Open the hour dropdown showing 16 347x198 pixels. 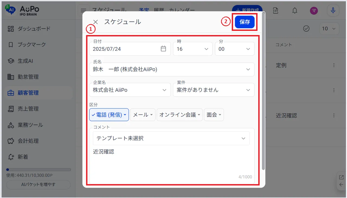point(192,49)
